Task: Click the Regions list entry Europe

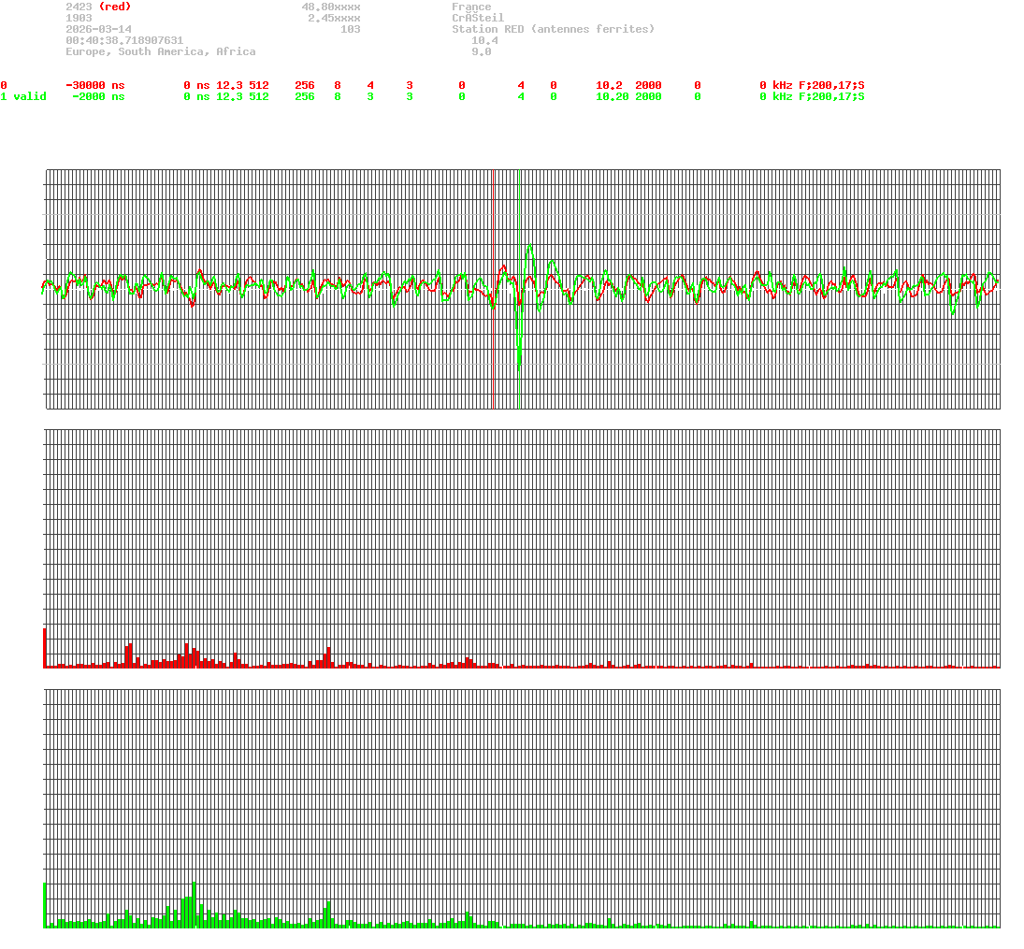Action: tap(84, 51)
